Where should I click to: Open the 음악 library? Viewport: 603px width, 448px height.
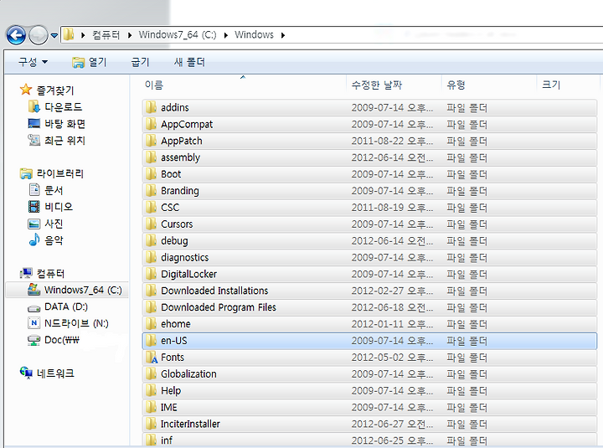click(46, 240)
